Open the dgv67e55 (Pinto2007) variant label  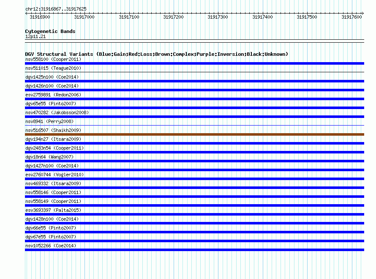[x=51, y=237]
